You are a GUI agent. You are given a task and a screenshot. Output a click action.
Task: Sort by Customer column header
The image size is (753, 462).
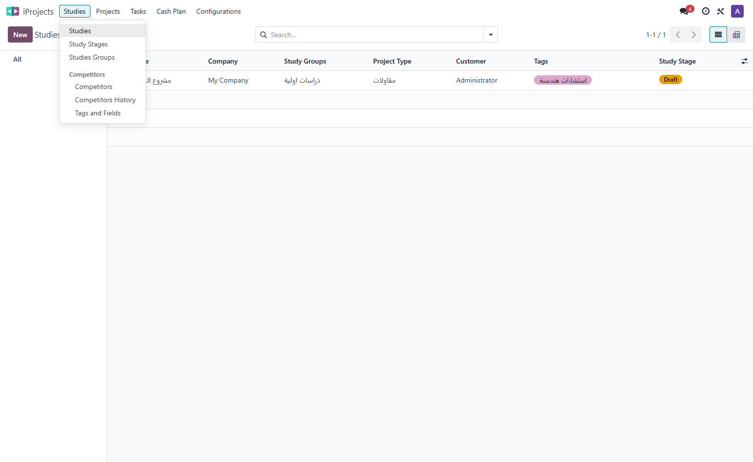coord(471,61)
